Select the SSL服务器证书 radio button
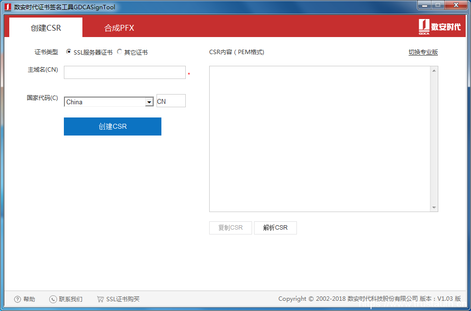The width and height of the screenshot is (471, 311). coord(68,52)
